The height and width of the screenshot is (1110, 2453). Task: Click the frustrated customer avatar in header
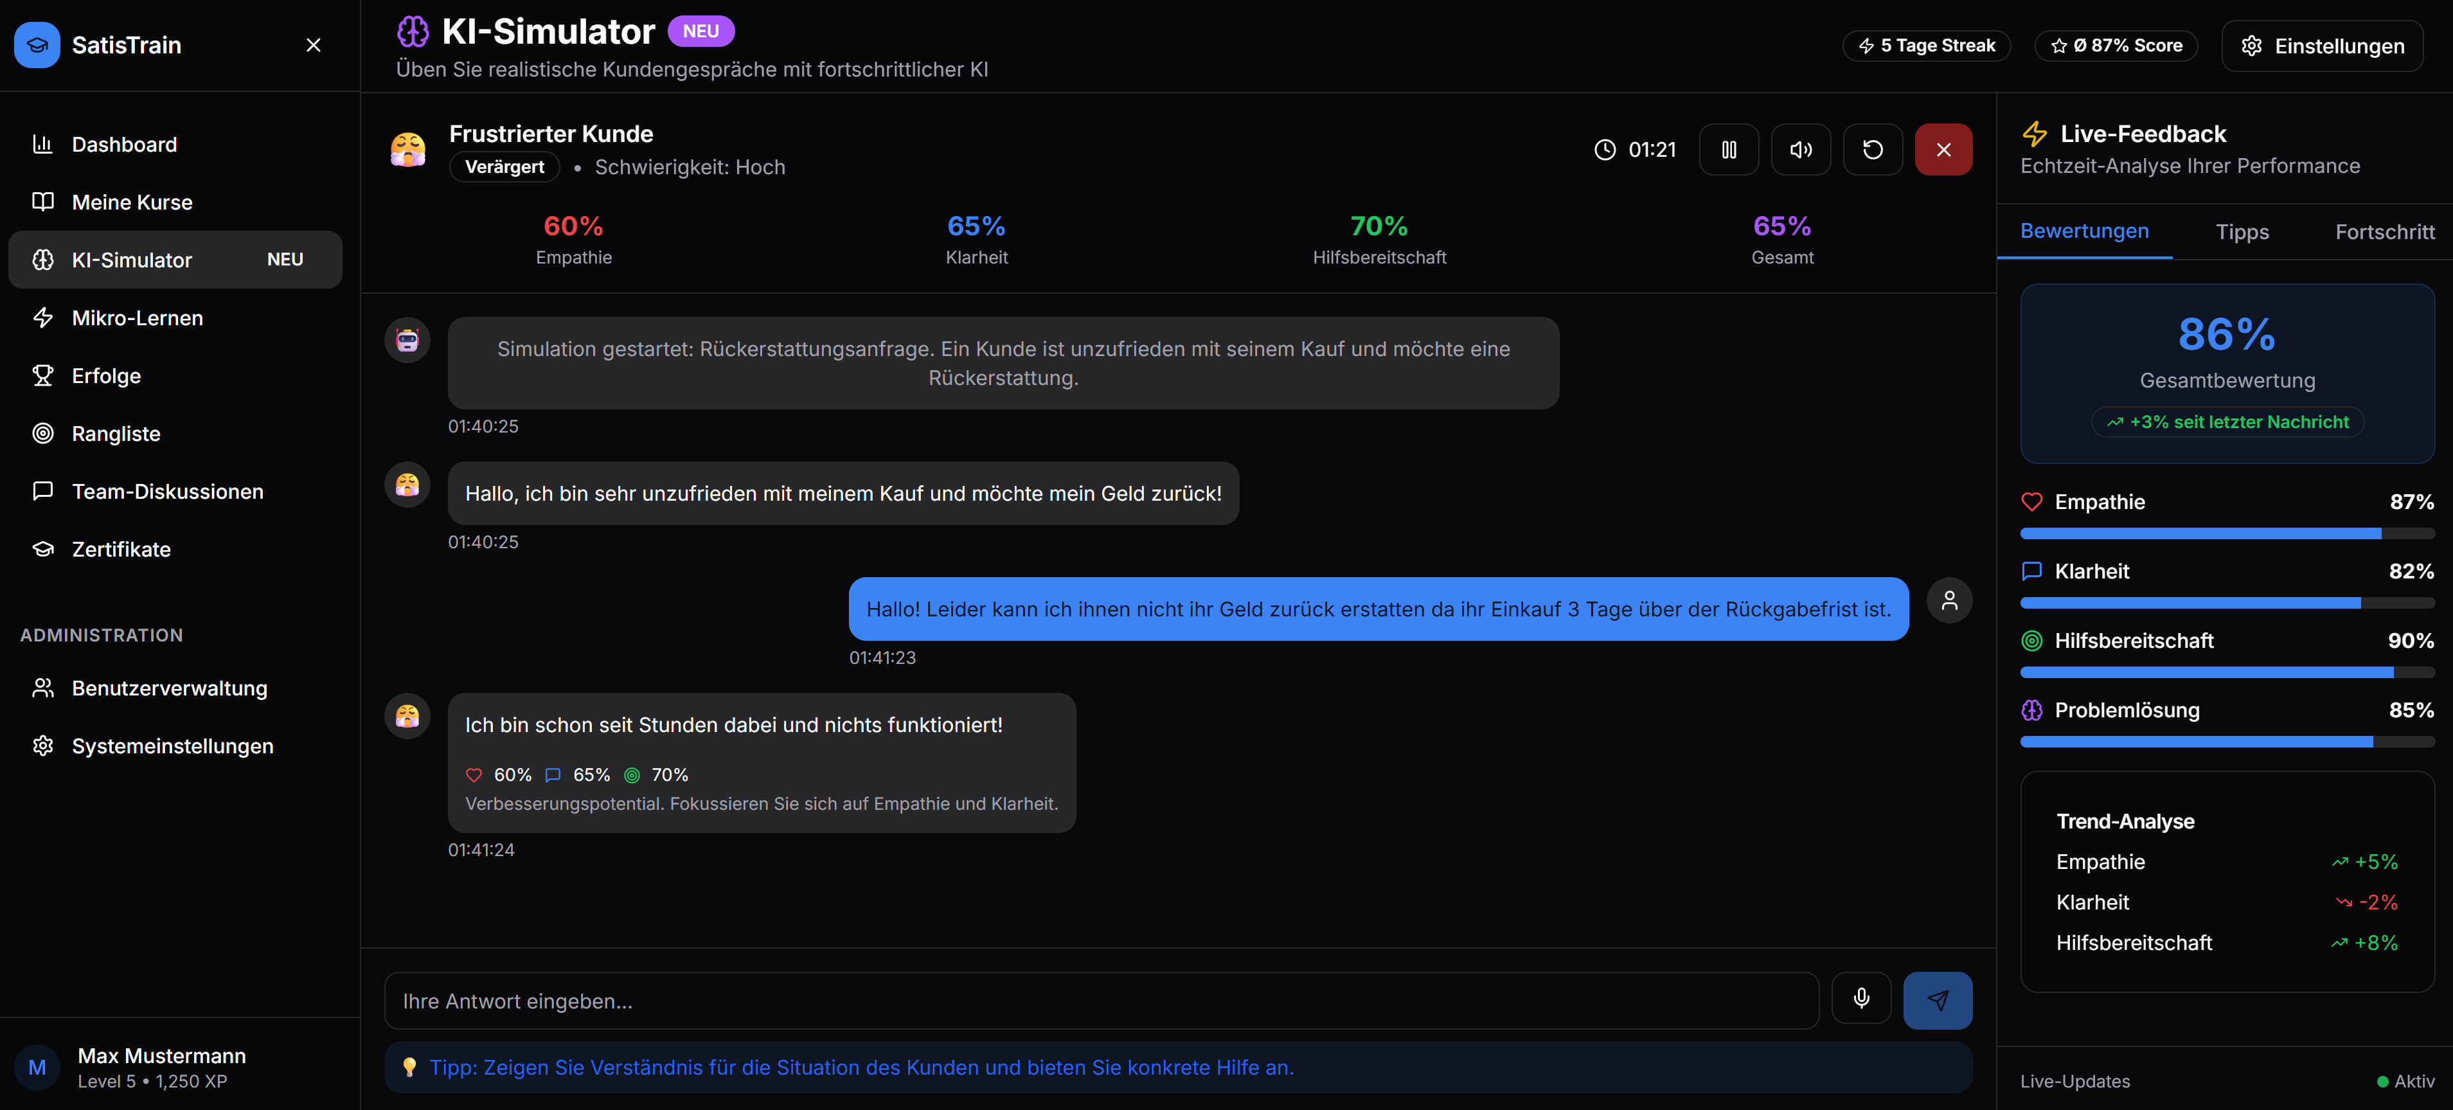(407, 150)
